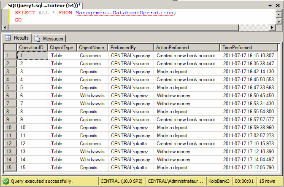The height and width of the screenshot is (187, 284).
Task: Click the 15 rows status entry
Action: click(267, 181)
